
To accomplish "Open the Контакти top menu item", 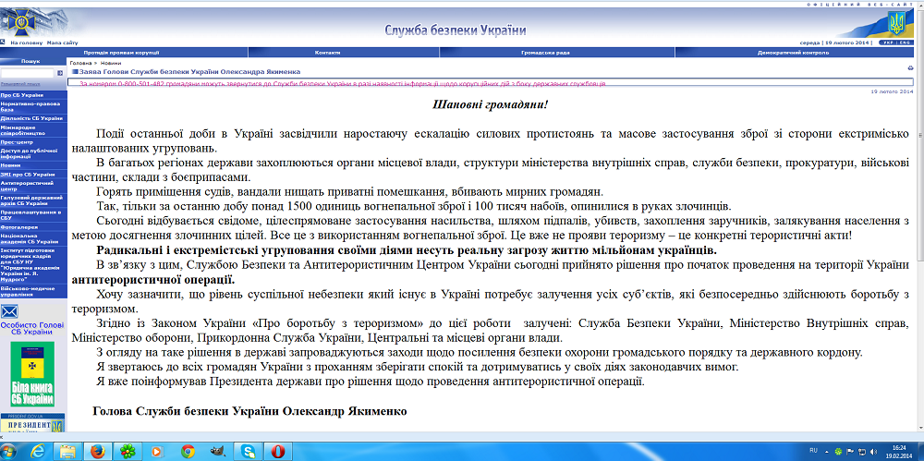I will (x=327, y=53).
